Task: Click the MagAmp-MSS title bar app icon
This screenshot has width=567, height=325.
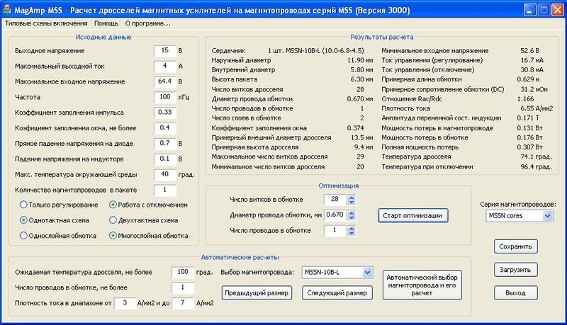Action: (7, 10)
